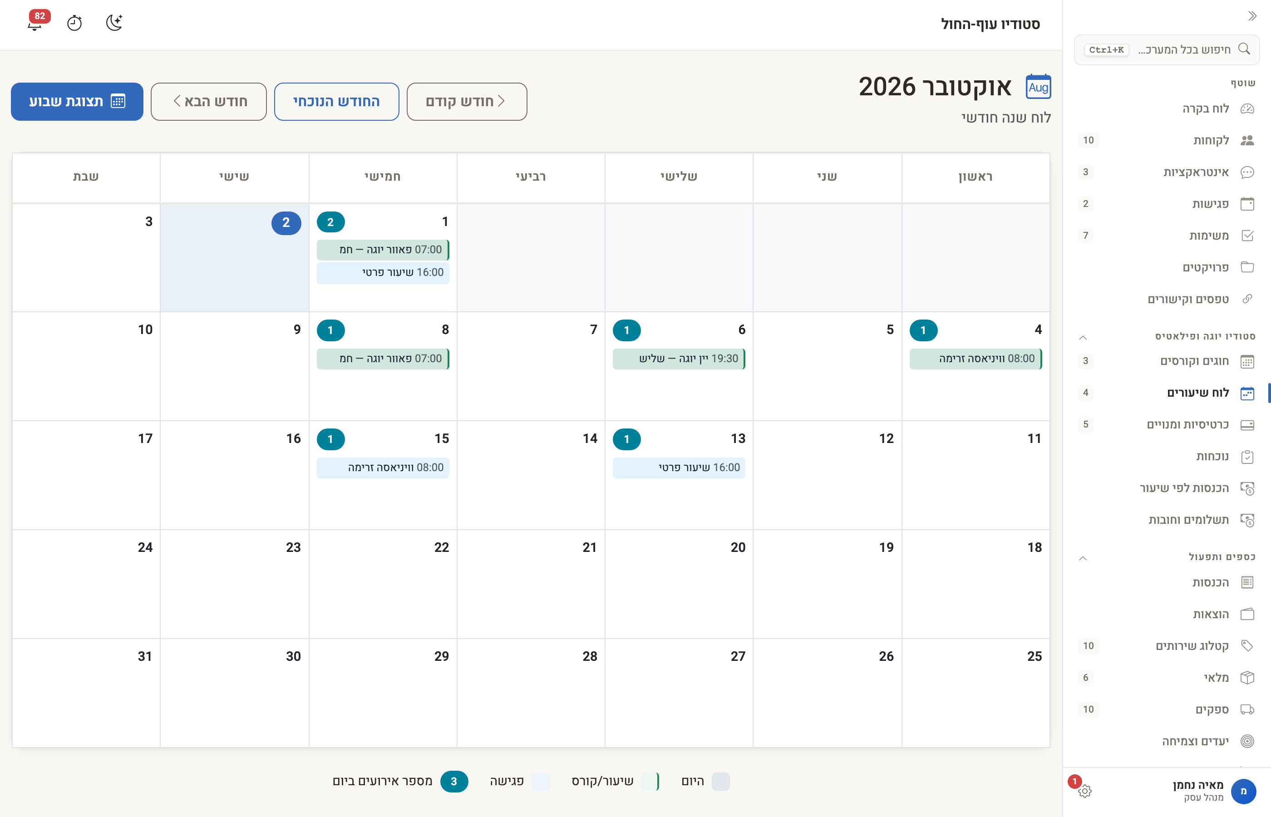Open תשלומים וחובות menu item

1167,520
